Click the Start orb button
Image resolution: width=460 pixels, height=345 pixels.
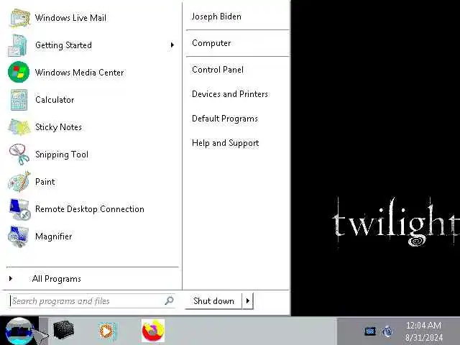point(19,331)
